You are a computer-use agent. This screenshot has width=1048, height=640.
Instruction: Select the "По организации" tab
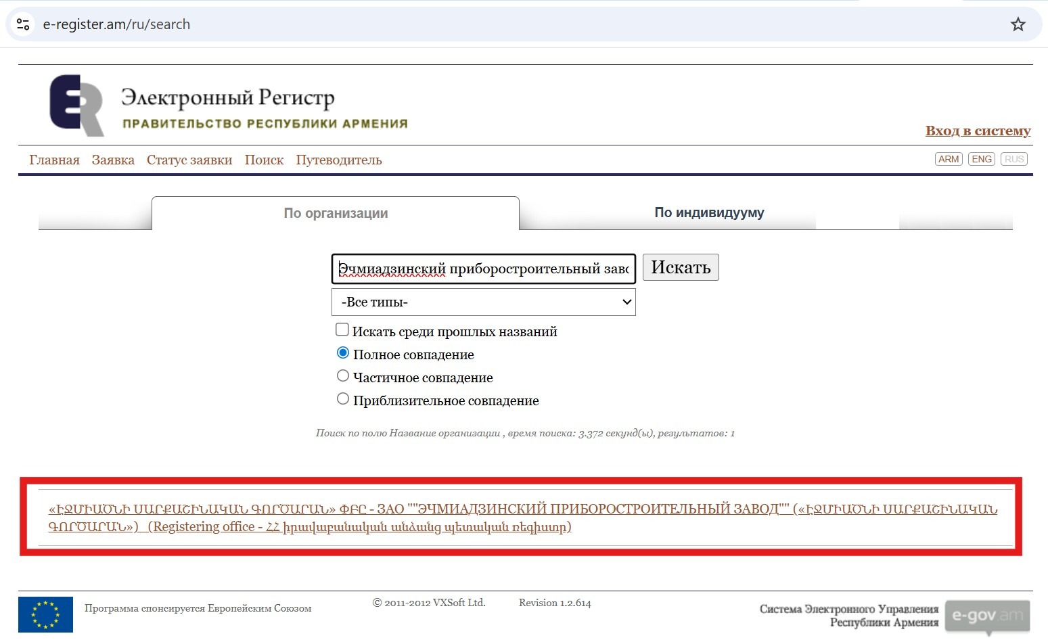(336, 213)
